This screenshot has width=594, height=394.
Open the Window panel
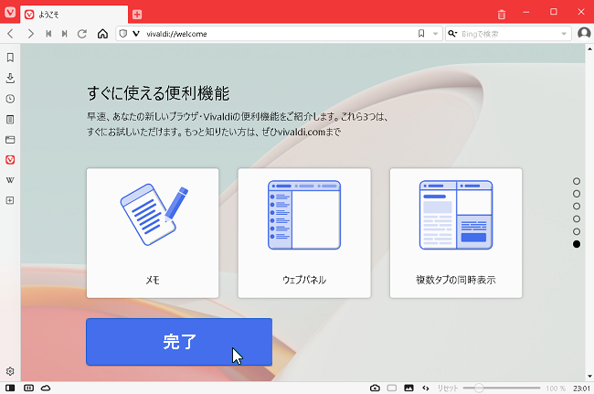click(10, 140)
